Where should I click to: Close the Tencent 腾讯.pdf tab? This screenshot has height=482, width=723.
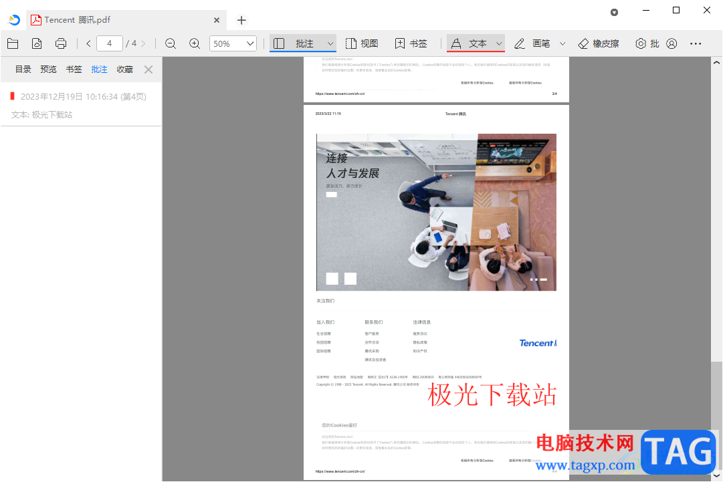pyautogui.click(x=217, y=20)
